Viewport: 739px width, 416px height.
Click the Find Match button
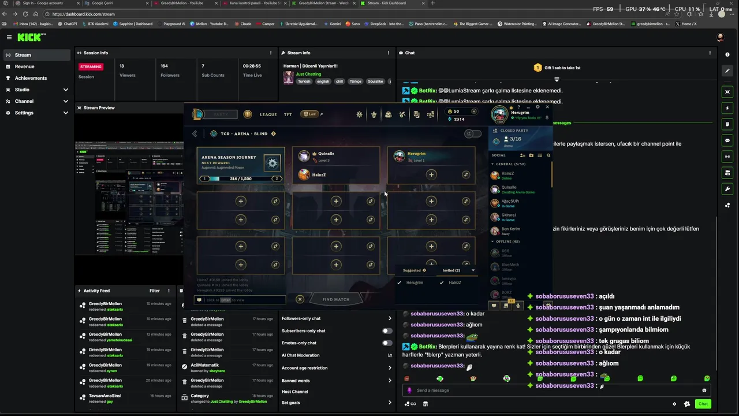coord(336,299)
